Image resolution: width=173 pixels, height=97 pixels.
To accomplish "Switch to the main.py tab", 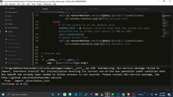I will coord(45,9).
